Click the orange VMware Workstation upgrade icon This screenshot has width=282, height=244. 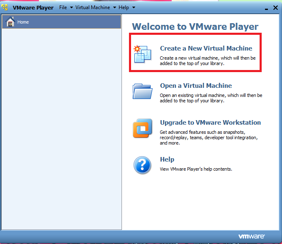tap(142, 128)
